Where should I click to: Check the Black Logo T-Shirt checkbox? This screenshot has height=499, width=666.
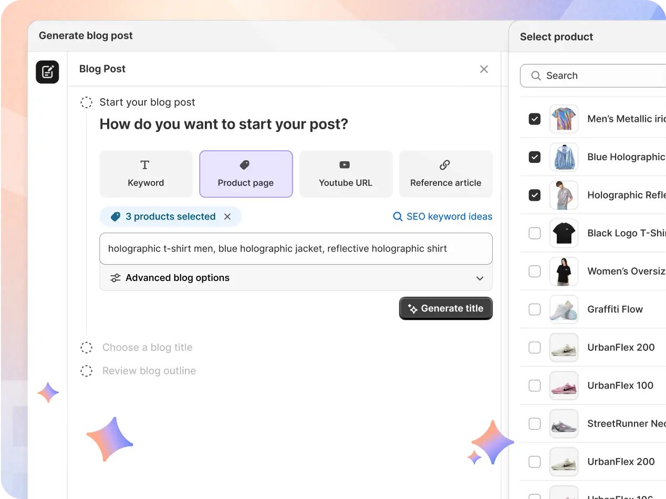pyautogui.click(x=534, y=233)
